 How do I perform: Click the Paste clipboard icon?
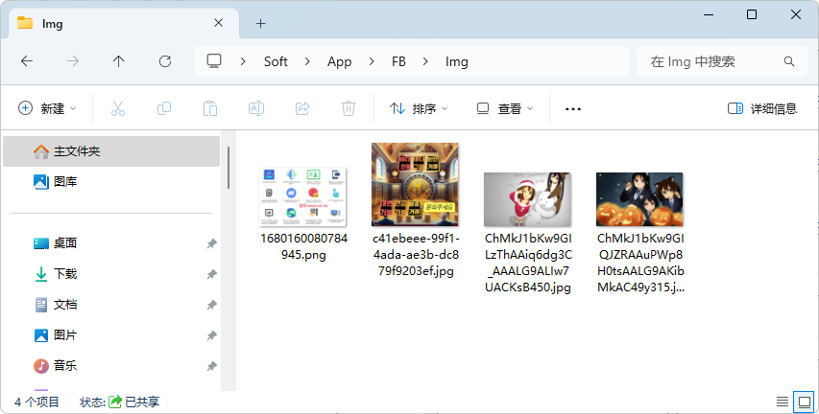point(210,108)
